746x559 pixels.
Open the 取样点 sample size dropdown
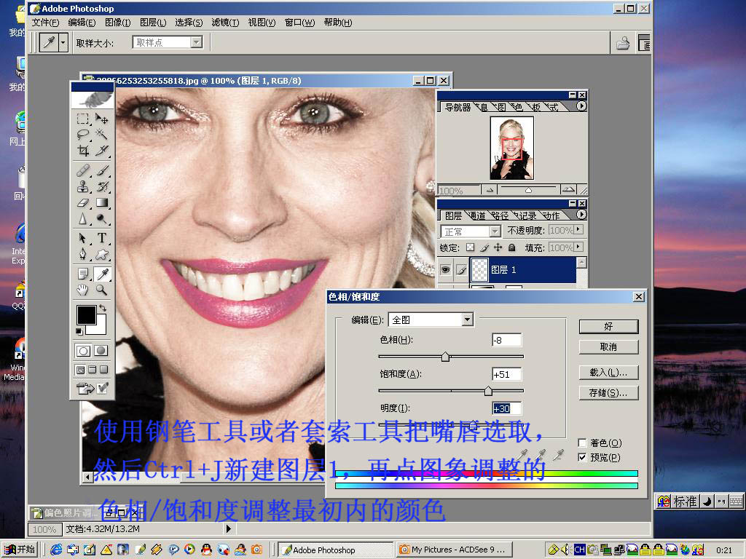pyautogui.click(x=196, y=43)
